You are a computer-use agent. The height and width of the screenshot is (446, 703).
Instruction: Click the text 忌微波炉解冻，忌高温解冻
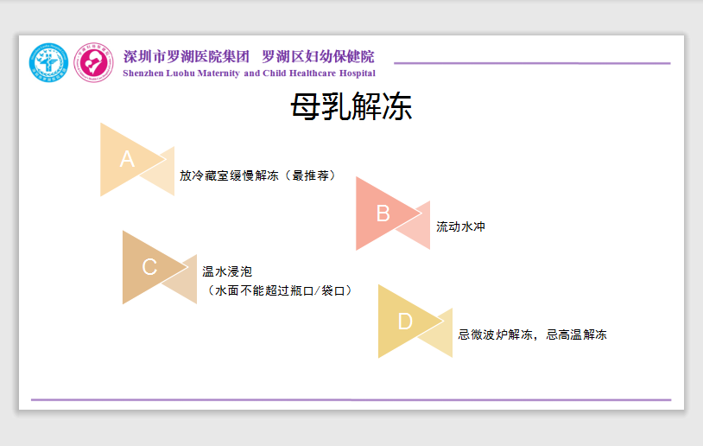click(532, 334)
